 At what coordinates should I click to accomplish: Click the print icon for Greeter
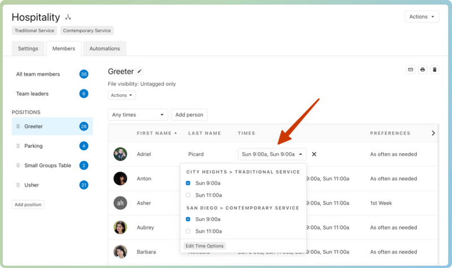click(423, 70)
